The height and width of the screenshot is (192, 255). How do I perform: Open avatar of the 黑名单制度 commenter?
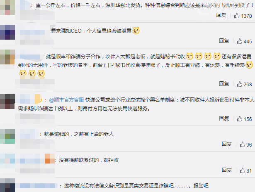(x=7, y=102)
